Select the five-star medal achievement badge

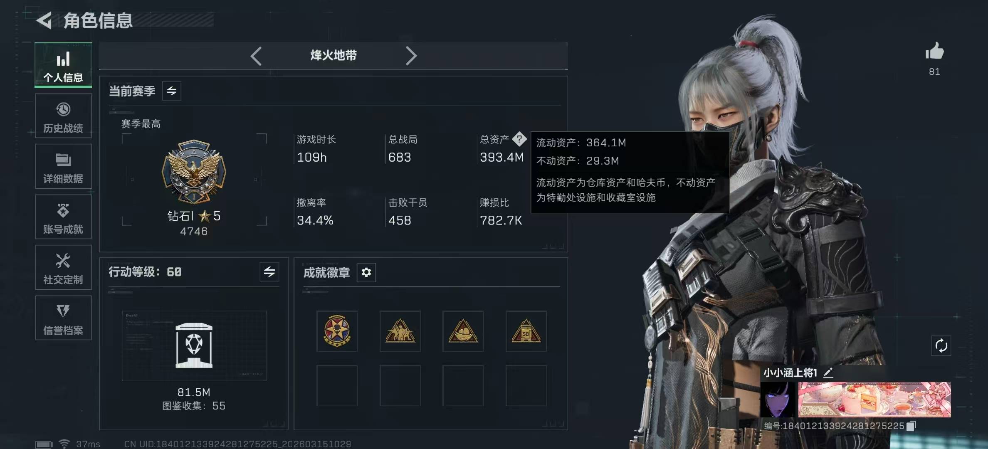pos(337,331)
